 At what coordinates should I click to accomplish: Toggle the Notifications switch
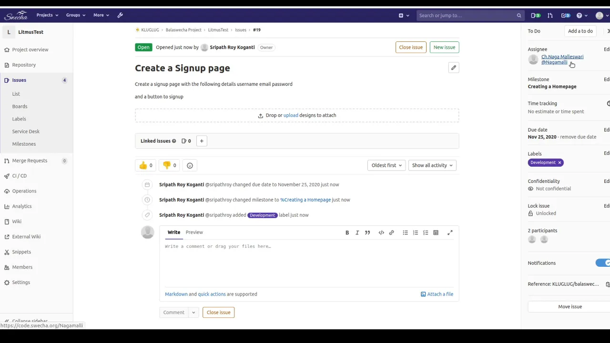point(603,263)
